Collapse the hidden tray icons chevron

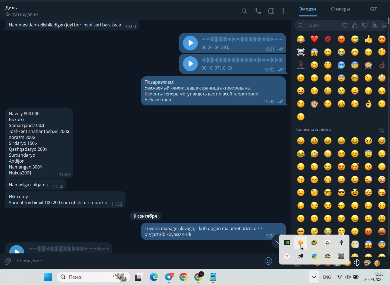[314, 277]
